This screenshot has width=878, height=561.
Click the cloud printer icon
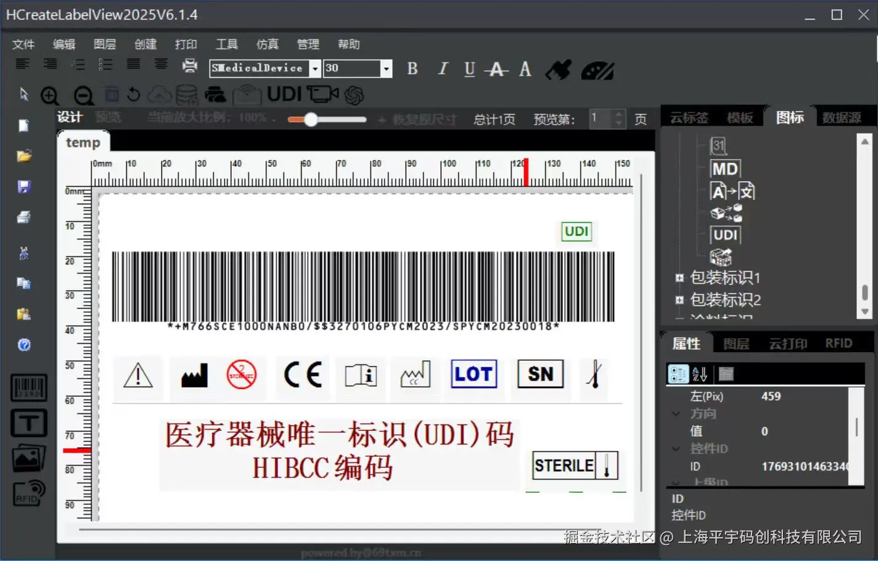215,95
